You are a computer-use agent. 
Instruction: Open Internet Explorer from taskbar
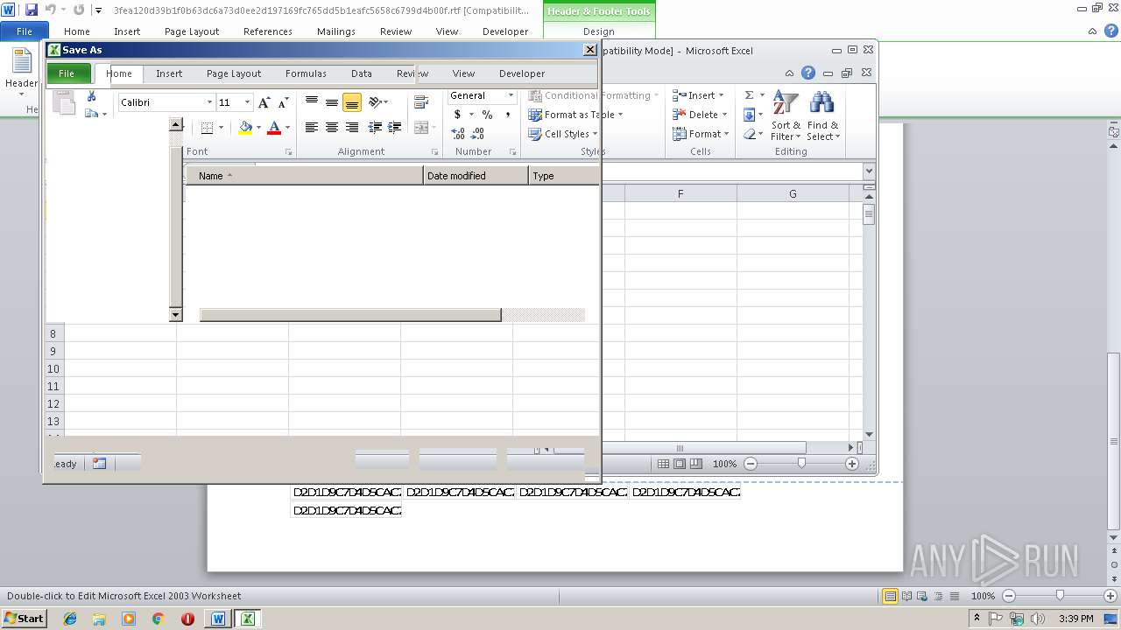70,619
